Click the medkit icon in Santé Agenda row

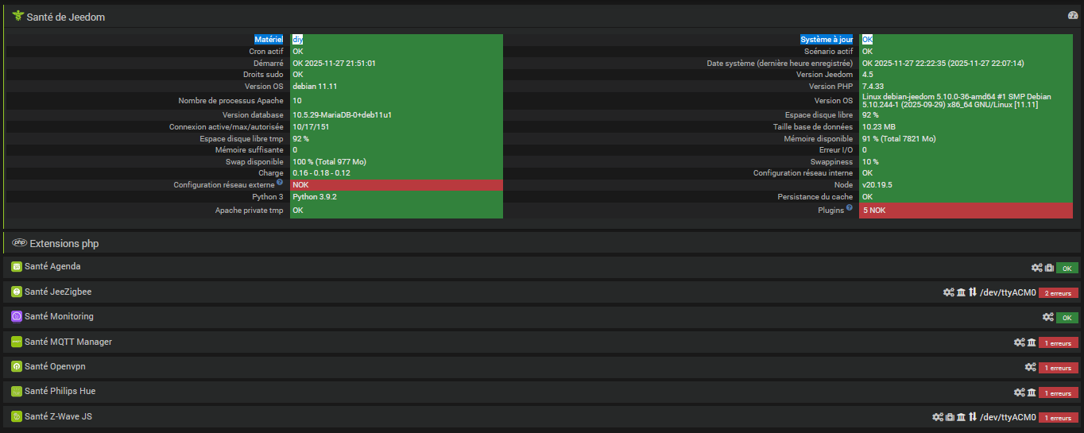[1049, 268]
